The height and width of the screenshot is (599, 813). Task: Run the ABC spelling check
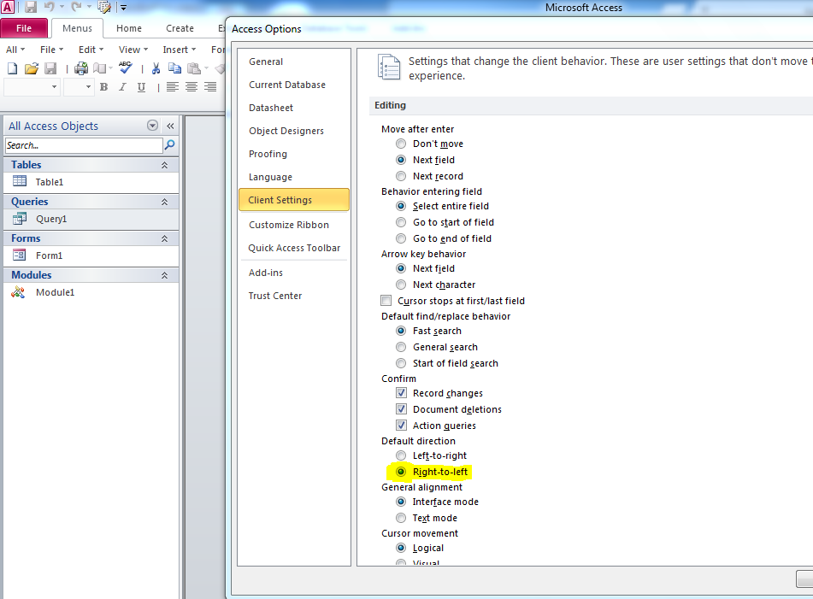coord(126,68)
